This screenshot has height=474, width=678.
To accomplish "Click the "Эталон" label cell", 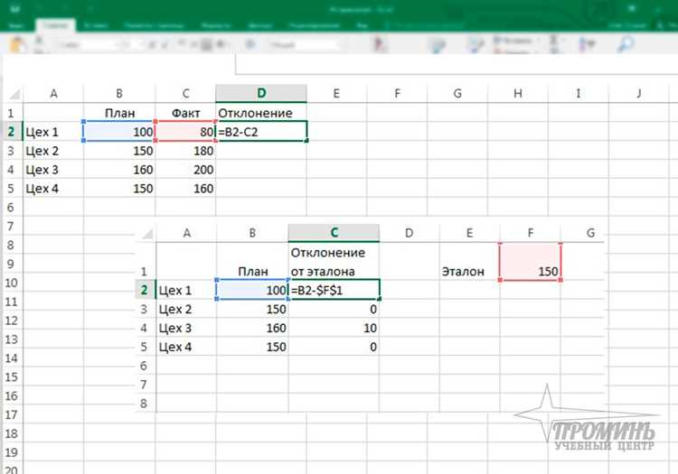I will click(469, 262).
